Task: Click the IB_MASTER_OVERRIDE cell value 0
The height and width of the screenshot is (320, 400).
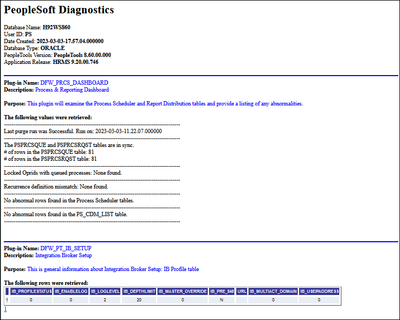Action: click(x=182, y=300)
